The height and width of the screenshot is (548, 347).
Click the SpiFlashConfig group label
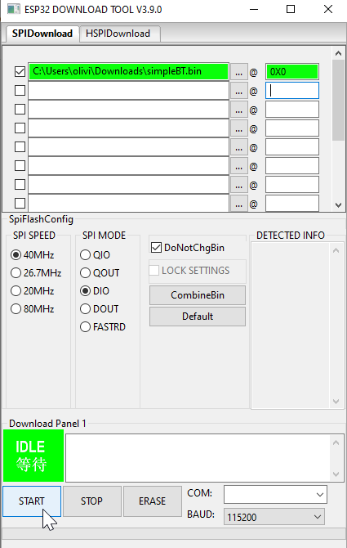[41, 219]
